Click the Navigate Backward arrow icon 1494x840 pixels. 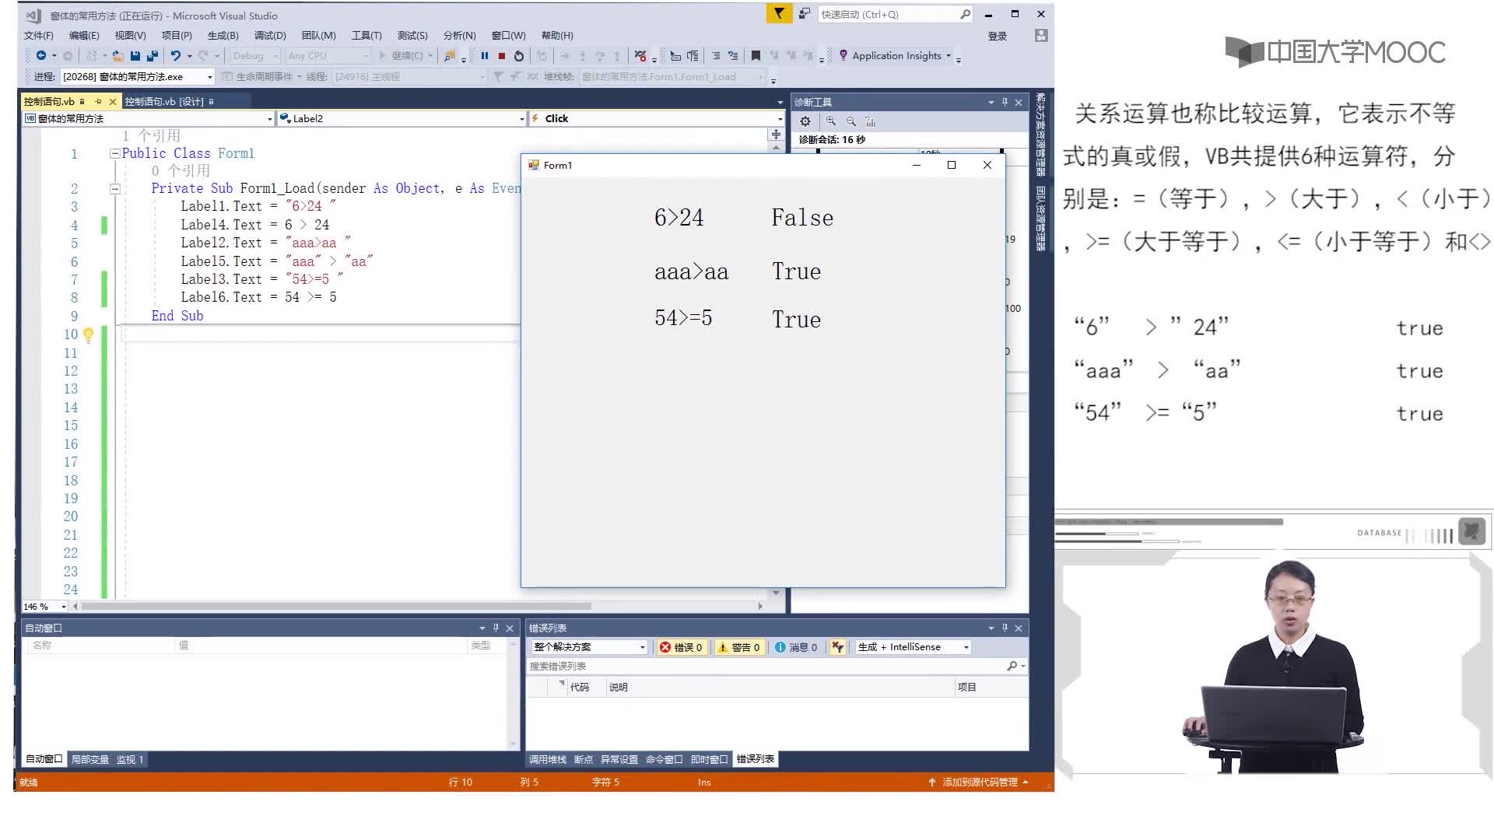(x=40, y=56)
